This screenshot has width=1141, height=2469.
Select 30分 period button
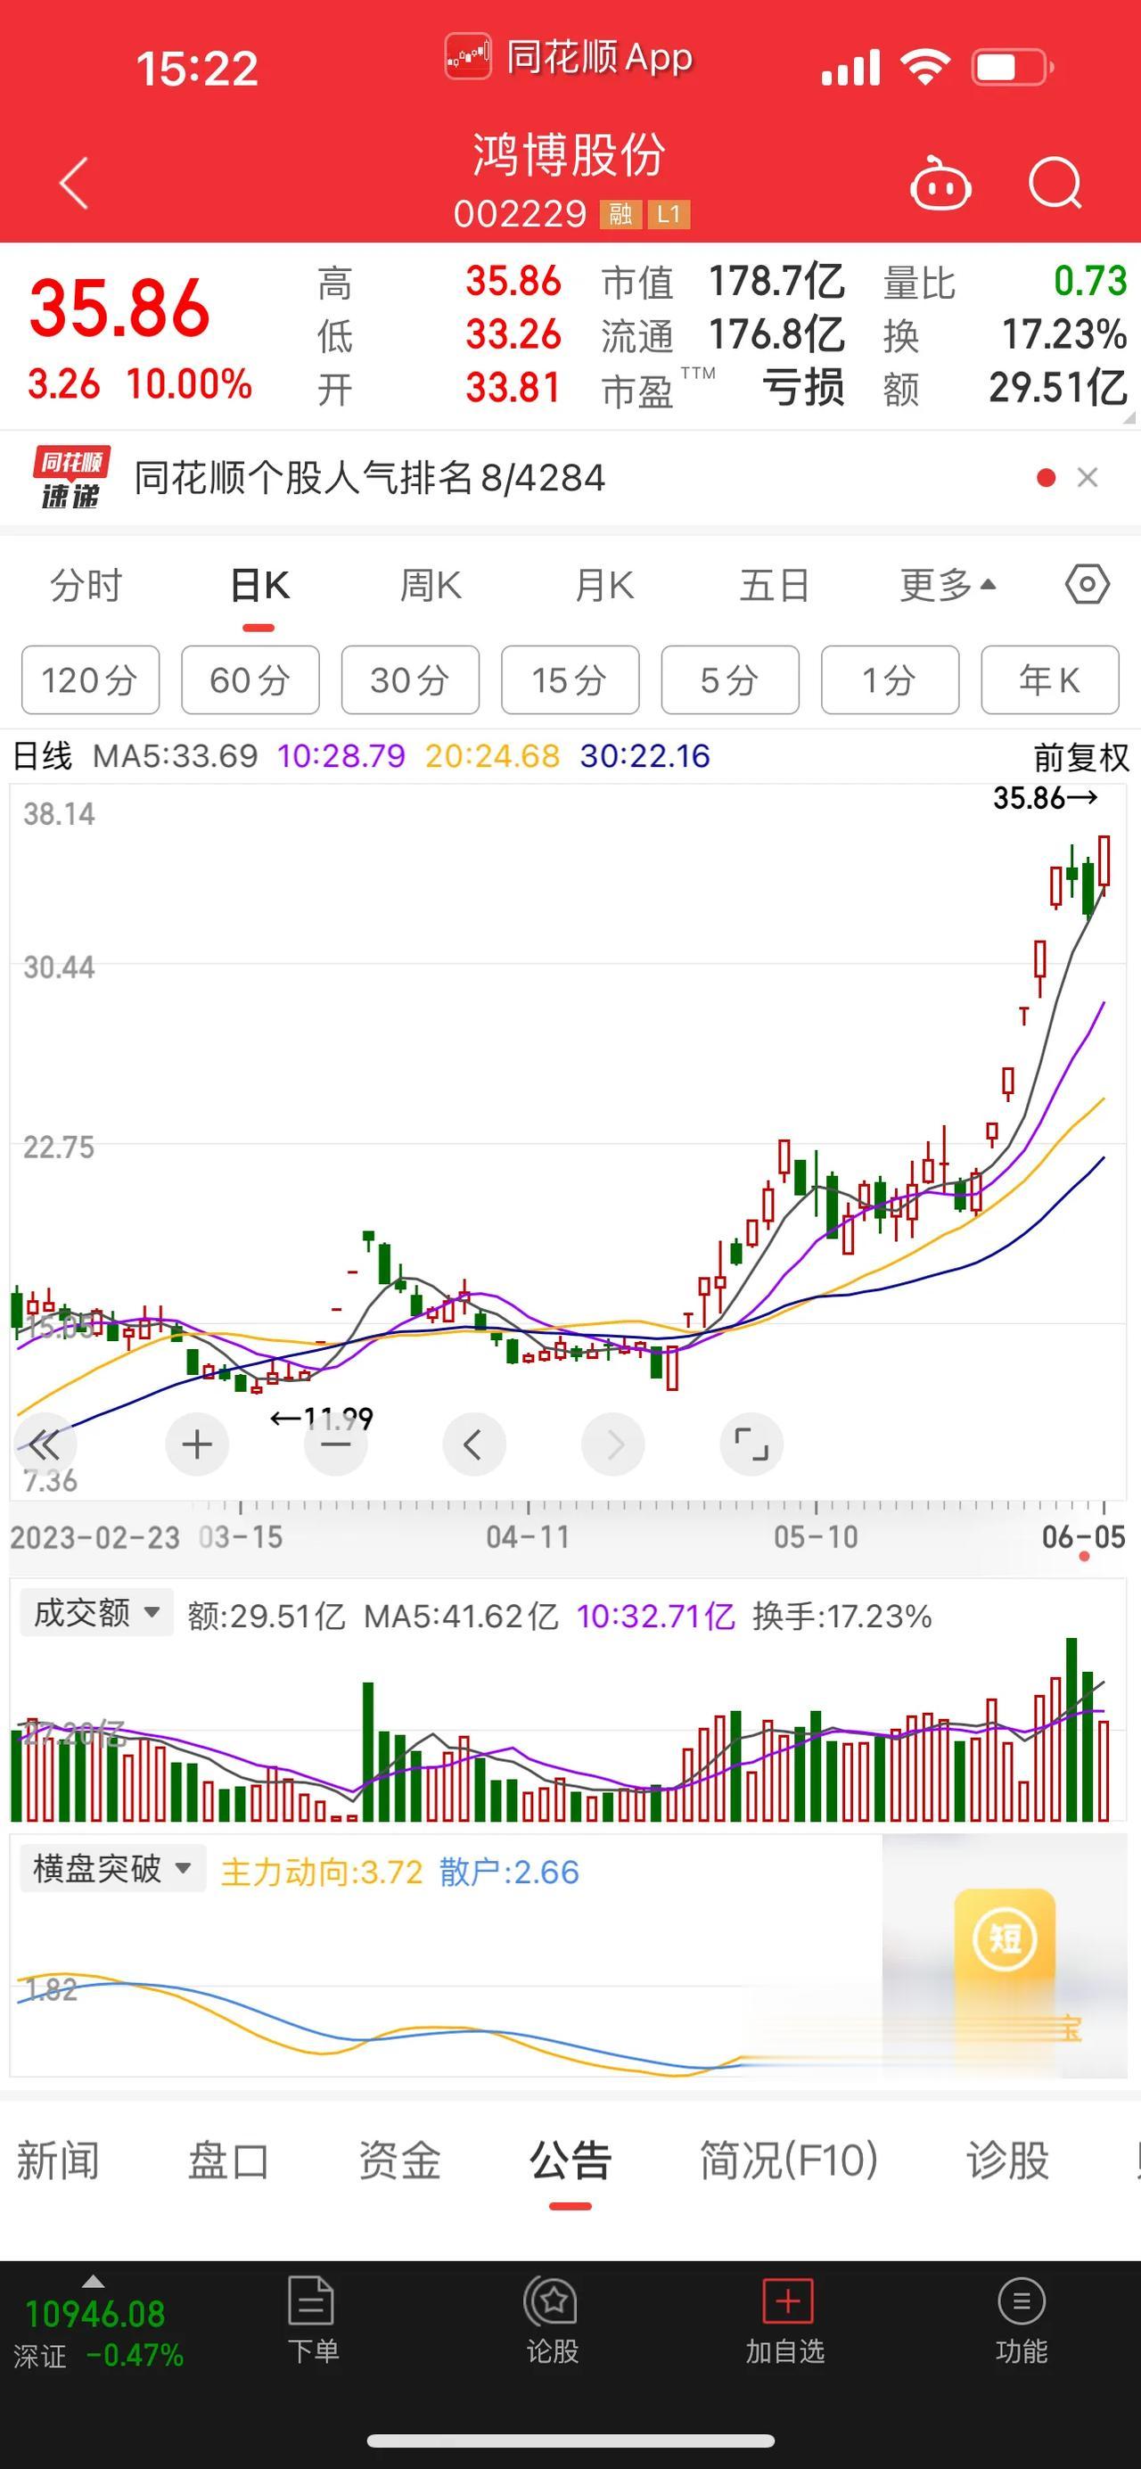click(410, 679)
